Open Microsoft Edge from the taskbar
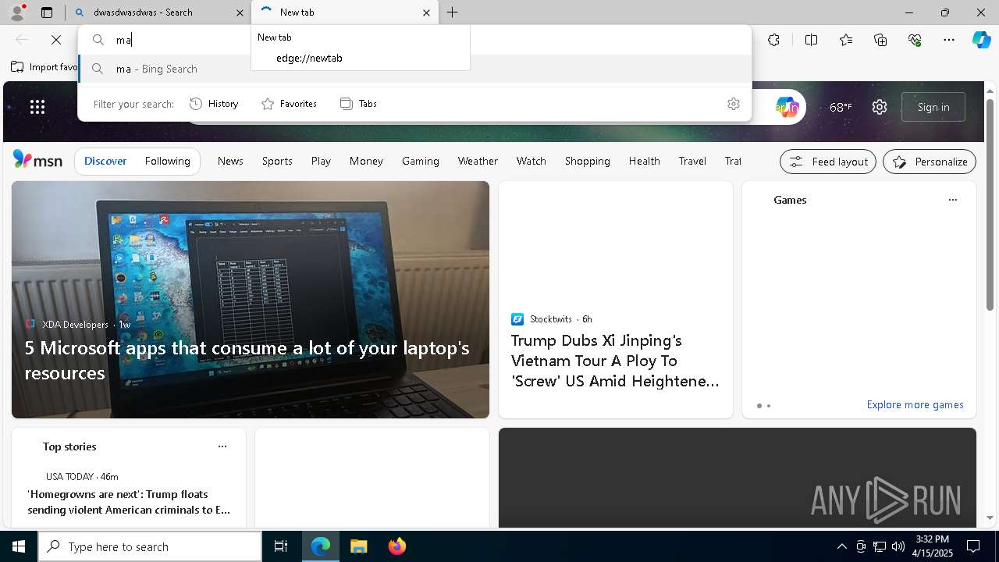 pyautogui.click(x=321, y=546)
